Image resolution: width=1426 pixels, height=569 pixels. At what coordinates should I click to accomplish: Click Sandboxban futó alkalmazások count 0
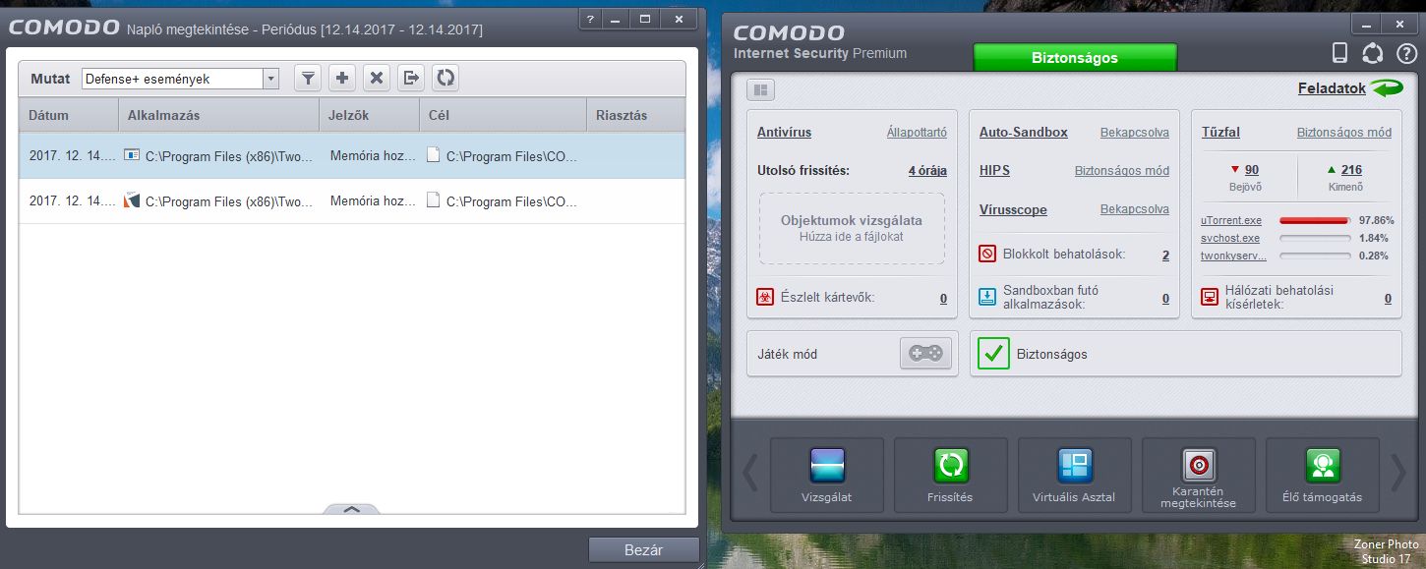1165,298
